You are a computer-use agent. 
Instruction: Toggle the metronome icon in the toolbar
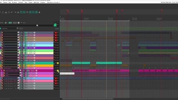tap(18, 12)
